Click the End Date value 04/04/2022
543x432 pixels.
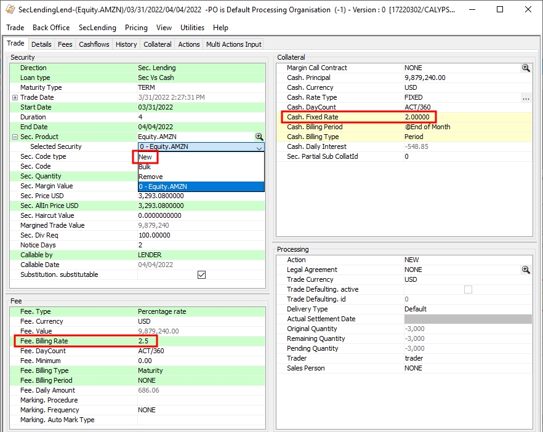[156, 127]
